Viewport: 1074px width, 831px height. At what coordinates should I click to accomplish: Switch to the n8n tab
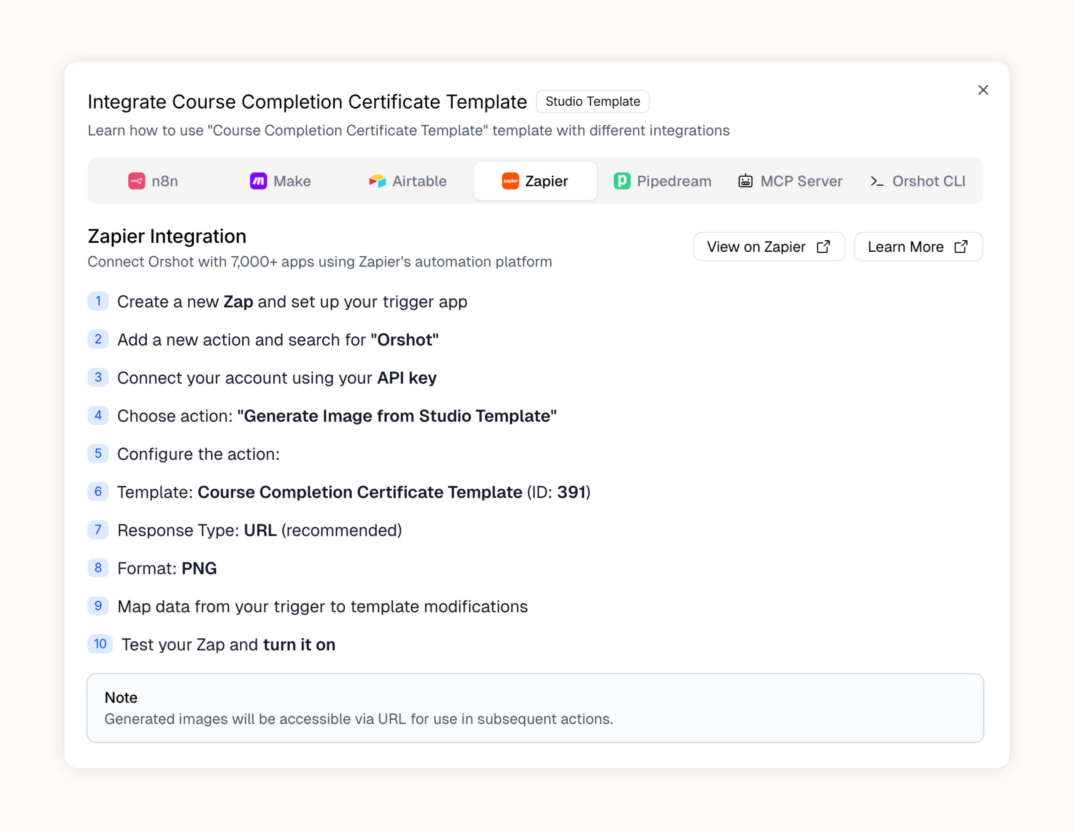[153, 181]
